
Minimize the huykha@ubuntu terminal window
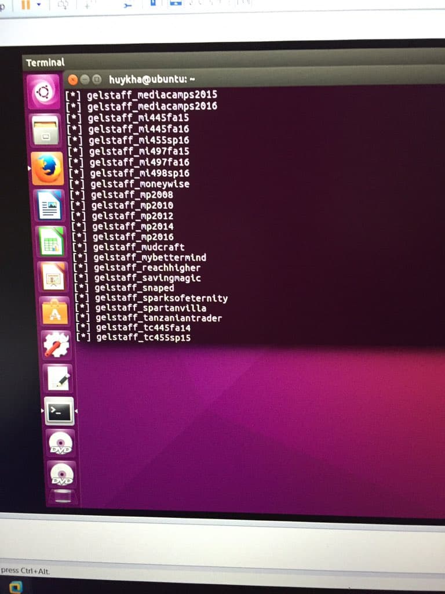(85, 79)
